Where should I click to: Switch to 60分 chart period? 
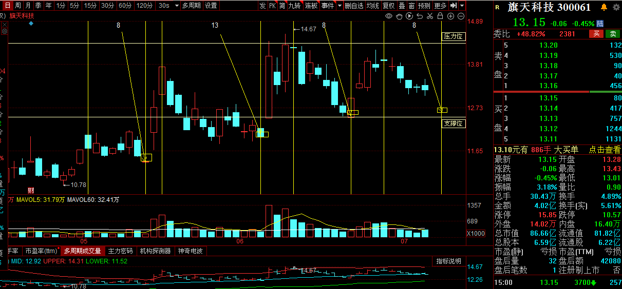point(125,6)
